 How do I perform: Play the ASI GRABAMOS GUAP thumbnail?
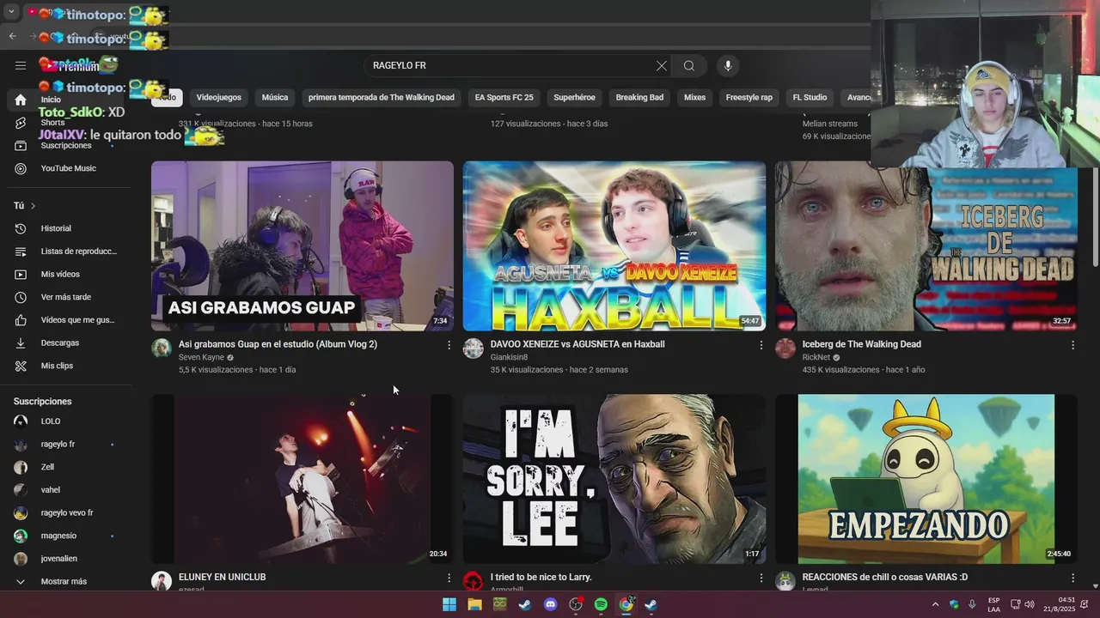302,246
